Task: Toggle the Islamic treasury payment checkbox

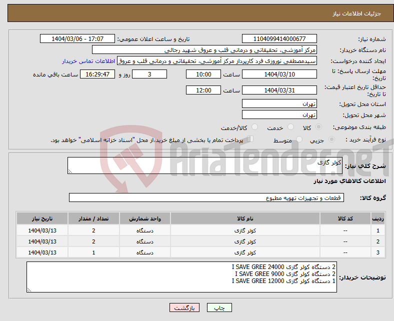Action: (x=250, y=139)
